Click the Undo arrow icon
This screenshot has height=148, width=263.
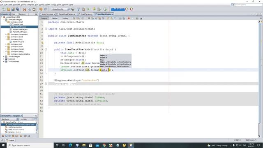click(x=41, y=9)
